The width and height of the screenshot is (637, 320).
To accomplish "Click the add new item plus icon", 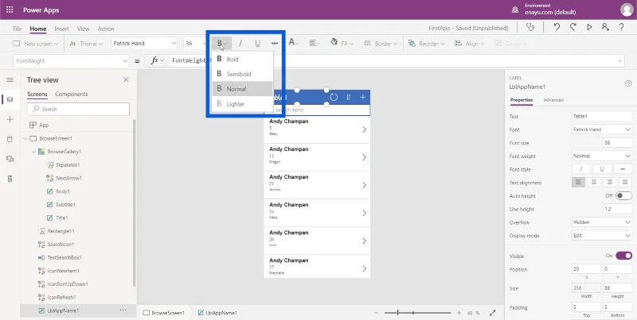I will 363,97.
